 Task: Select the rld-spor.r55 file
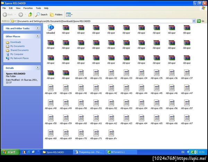pyautogui.click(x=157, y=105)
